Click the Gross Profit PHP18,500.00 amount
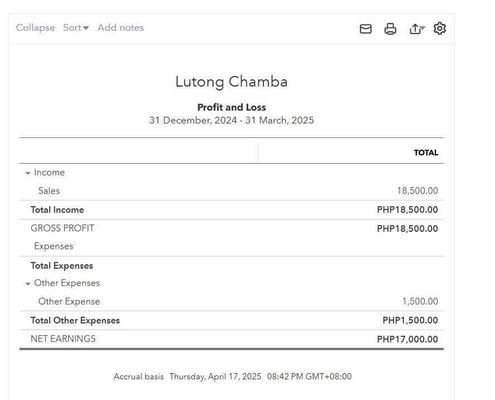Image resolution: width=495 pixels, height=400 pixels. click(407, 228)
